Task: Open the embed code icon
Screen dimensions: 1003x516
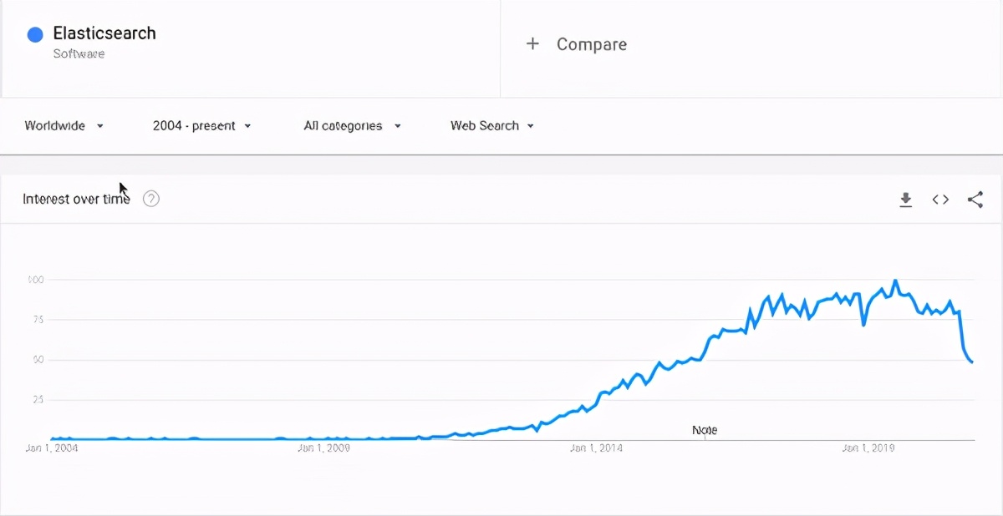Action: [940, 200]
